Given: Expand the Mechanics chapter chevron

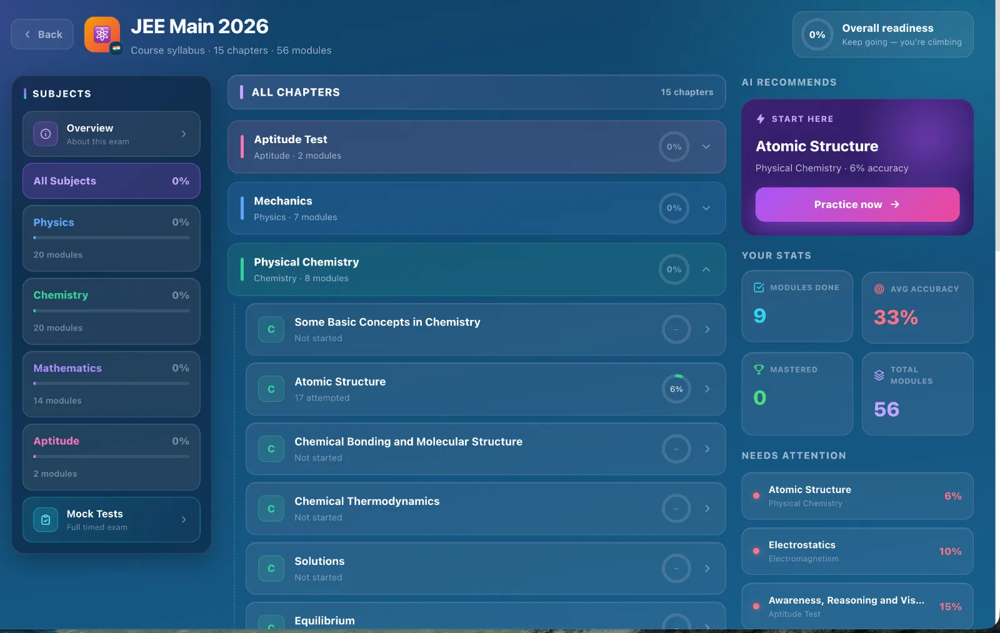Looking at the screenshot, I should coord(706,208).
